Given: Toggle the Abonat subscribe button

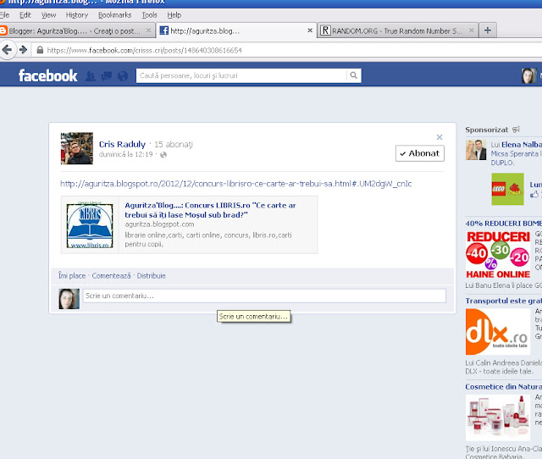Looking at the screenshot, I should click(x=420, y=153).
